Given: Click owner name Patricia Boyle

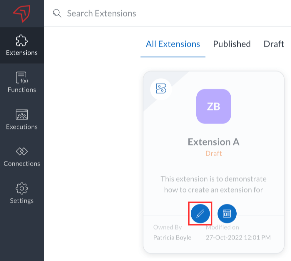Looking at the screenshot, I should 172,237.
